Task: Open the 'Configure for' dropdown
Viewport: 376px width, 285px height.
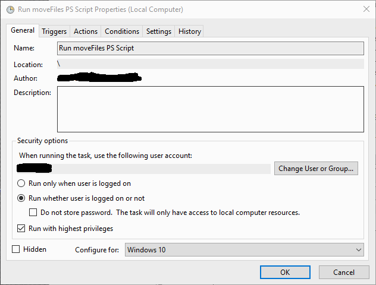Action: (244, 250)
